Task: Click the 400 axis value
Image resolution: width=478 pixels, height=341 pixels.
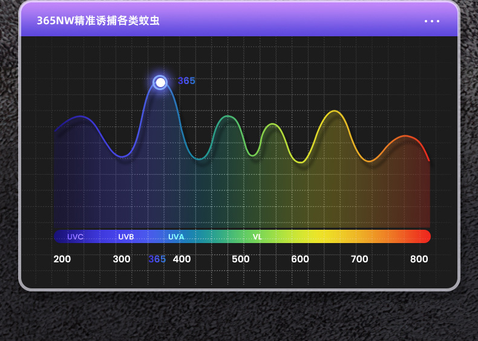Action: pos(182,259)
